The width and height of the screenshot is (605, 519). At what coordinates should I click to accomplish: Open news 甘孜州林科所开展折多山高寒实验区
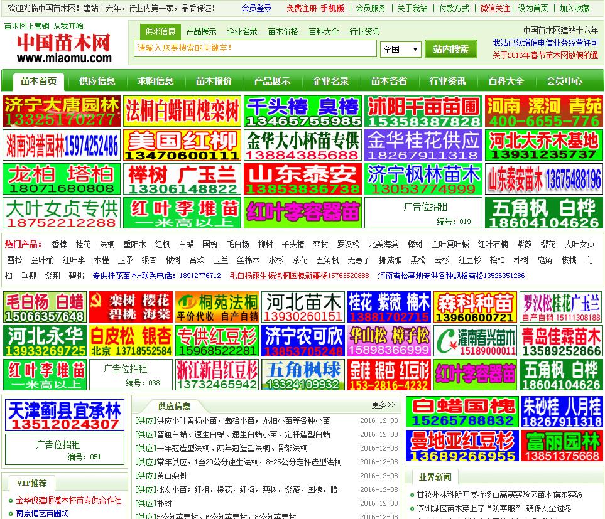(499, 495)
